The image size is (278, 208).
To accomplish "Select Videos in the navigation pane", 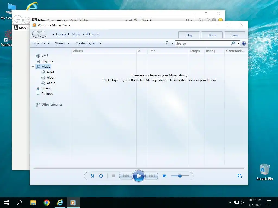I will (44, 88).
